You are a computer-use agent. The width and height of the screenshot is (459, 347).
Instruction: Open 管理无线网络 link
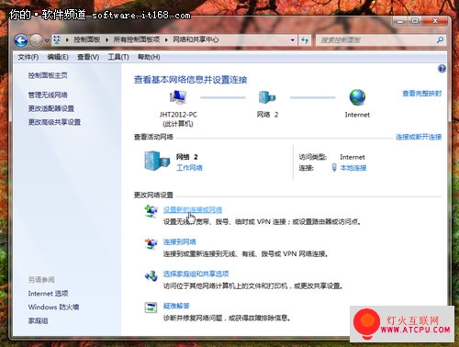point(48,95)
